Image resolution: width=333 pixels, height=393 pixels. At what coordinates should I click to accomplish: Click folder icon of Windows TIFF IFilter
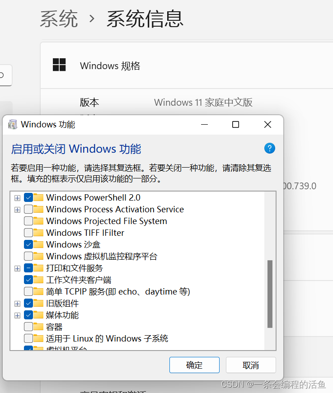click(38, 233)
